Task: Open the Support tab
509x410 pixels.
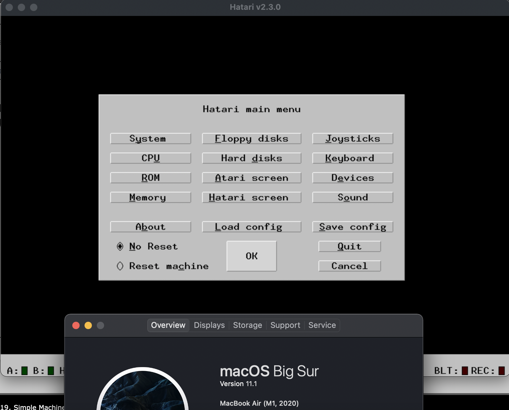Action: click(285, 325)
